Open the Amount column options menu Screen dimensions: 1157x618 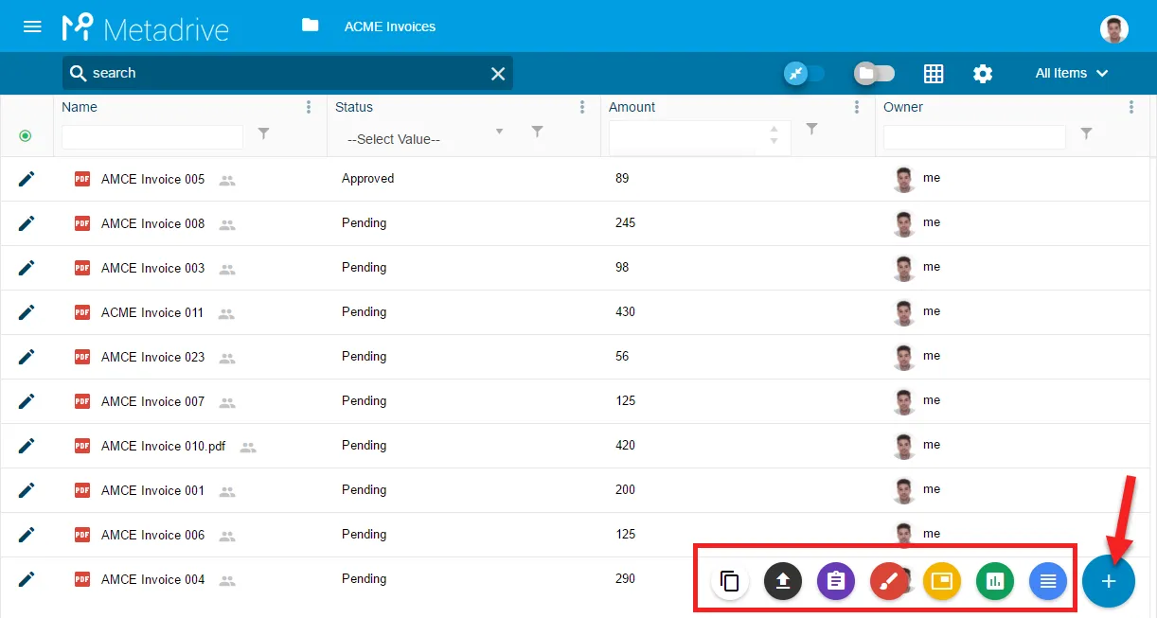click(x=857, y=107)
